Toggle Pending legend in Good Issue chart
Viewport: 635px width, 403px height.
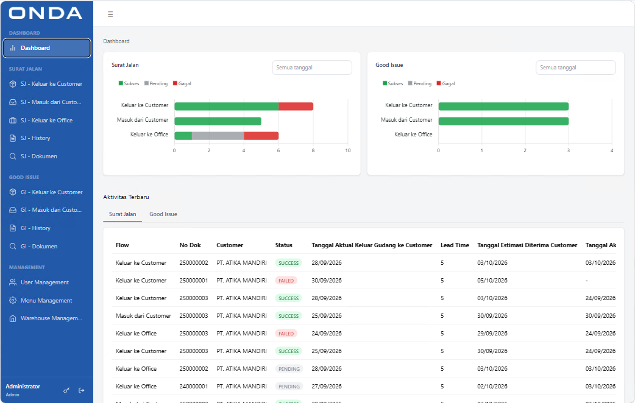tap(419, 83)
